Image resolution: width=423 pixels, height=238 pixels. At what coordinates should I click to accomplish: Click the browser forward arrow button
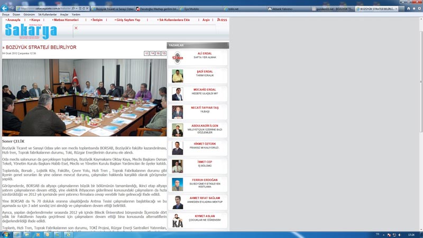(12, 8)
